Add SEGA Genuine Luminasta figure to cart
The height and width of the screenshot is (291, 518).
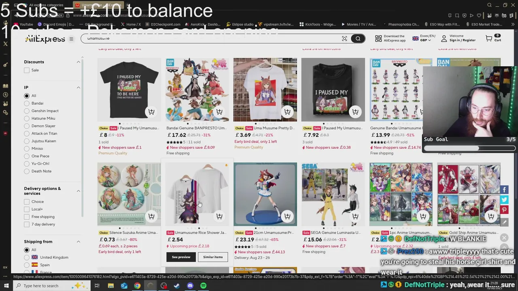(355, 216)
